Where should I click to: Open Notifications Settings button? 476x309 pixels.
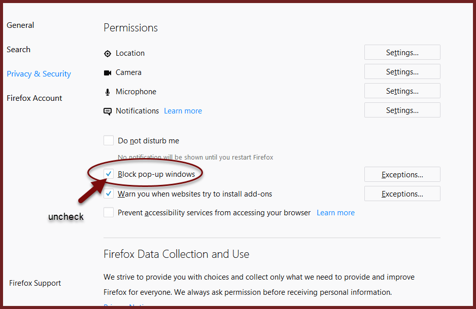(402, 110)
